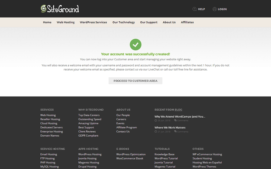Open WooCommerce Ebook link
Screen dimensions: 271x169
coord(130,158)
